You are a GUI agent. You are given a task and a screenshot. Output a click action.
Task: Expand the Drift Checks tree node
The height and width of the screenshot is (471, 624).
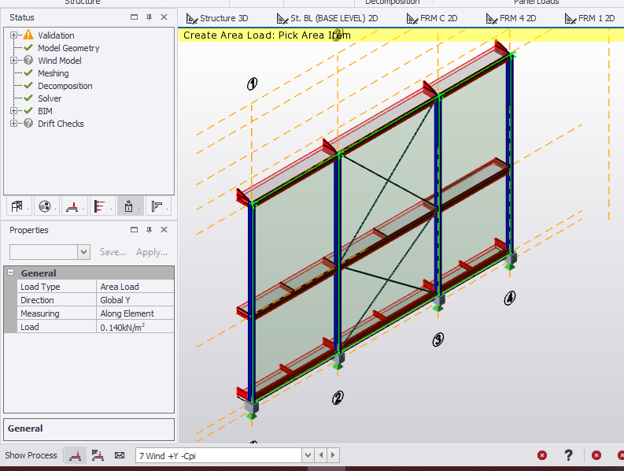coord(13,124)
